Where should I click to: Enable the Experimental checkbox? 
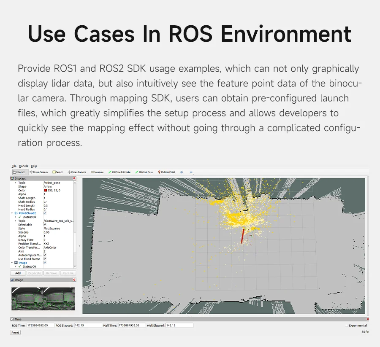[x=347, y=325]
